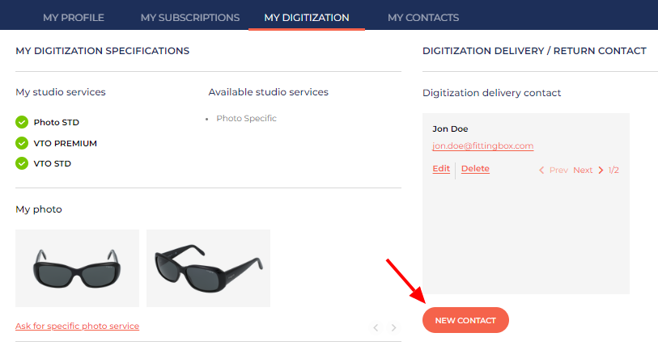Viewport: 658px width, 354px height.
Task: Click the New Contact button
Action: pyautogui.click(x=465, y=320)
